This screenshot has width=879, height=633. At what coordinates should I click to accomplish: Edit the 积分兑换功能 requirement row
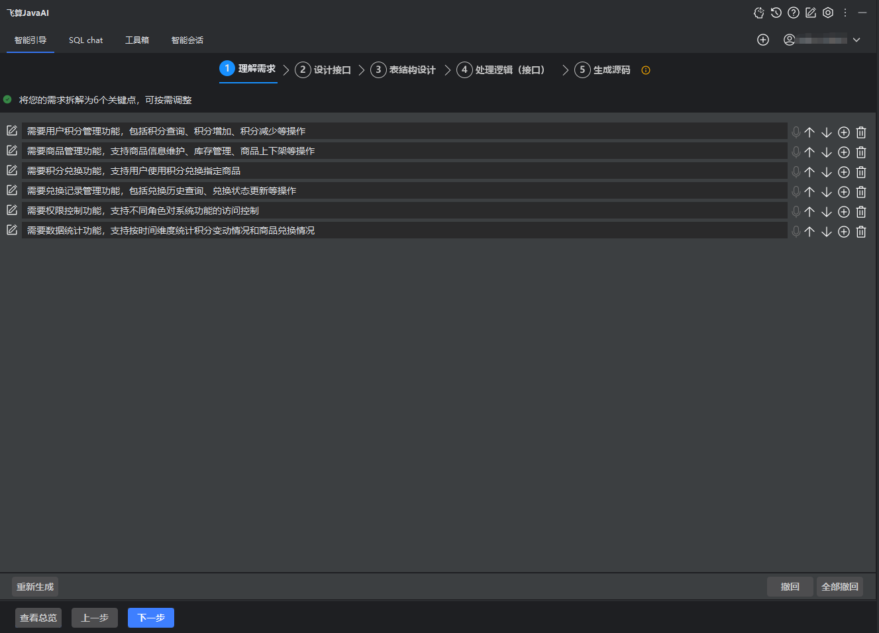[12, 170]
